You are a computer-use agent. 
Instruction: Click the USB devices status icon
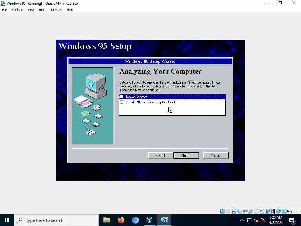(x=250, y=211)
